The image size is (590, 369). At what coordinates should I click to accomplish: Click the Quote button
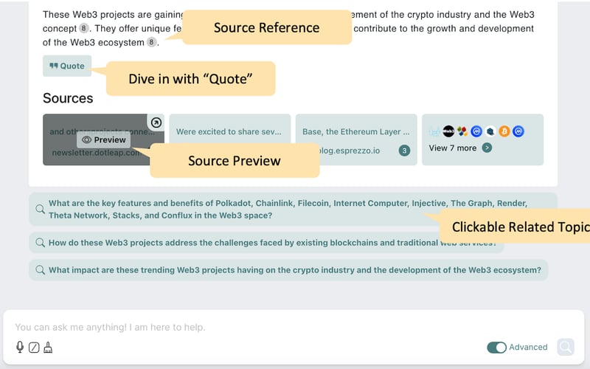(x=67, y=66)
